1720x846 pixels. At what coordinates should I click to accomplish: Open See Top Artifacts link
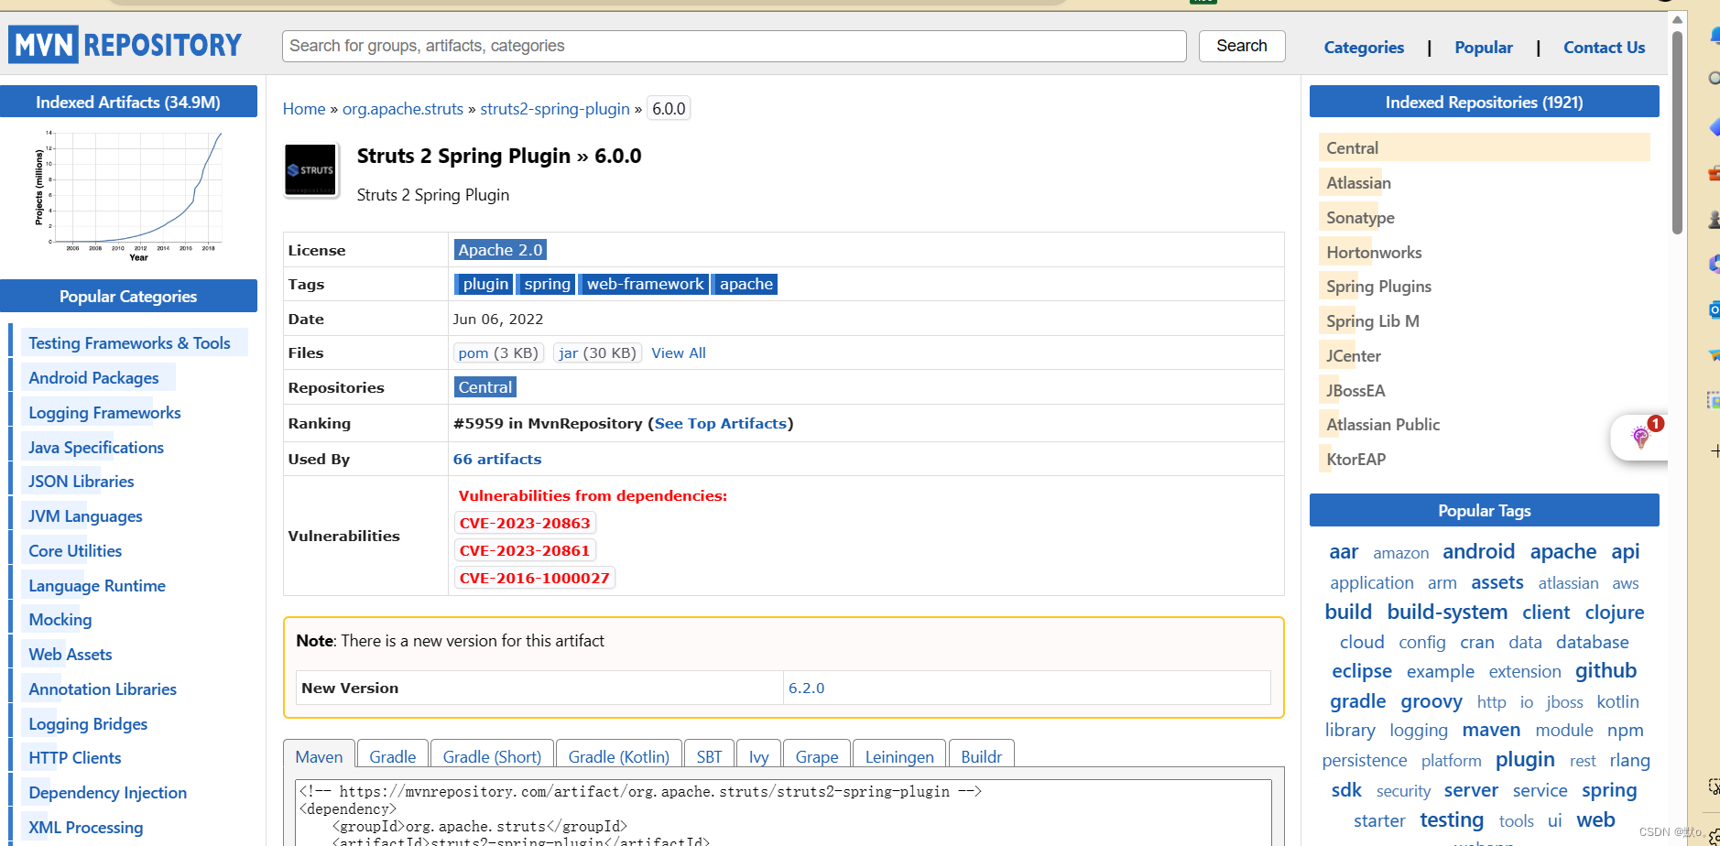point(721,423)
